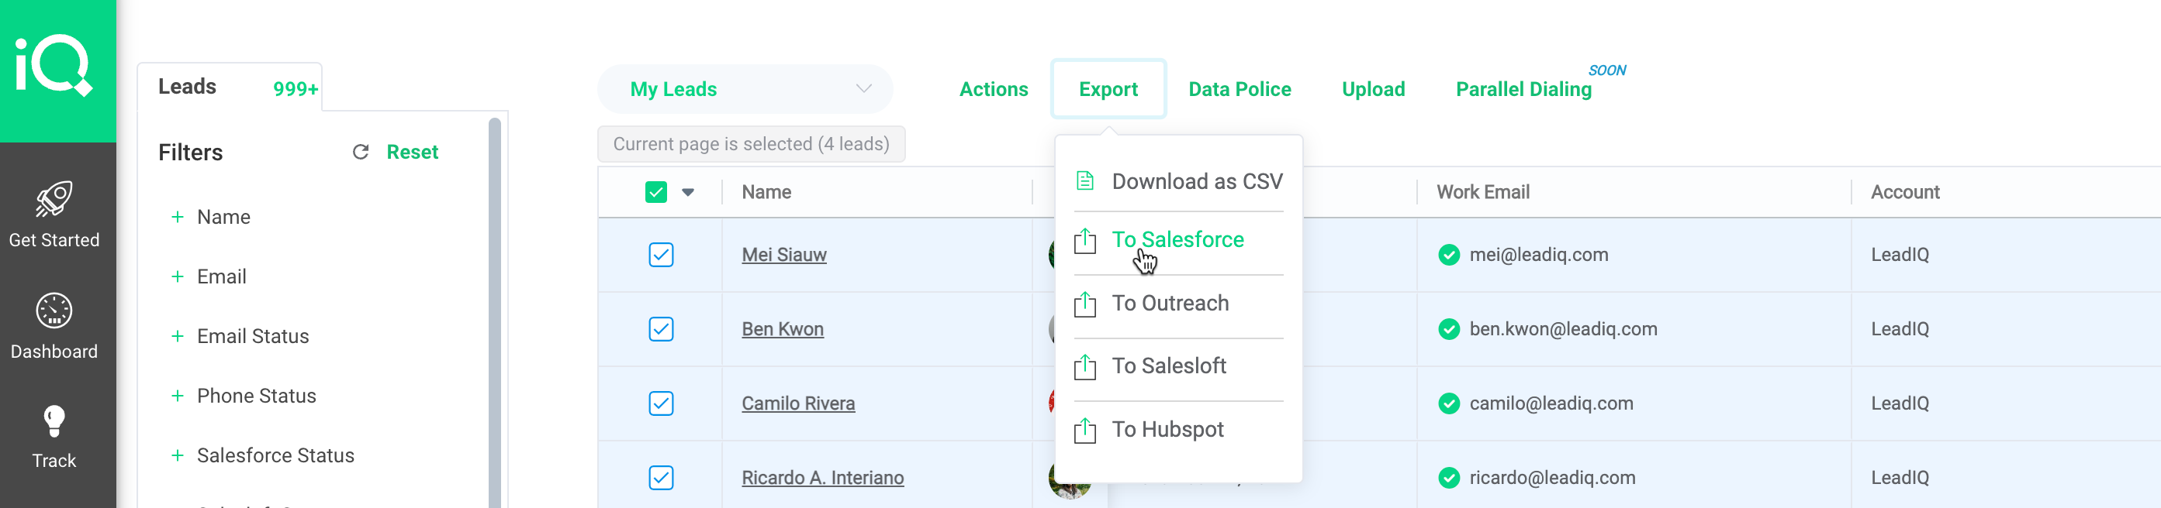
Task: Click the LeadIQ logo icon
Action: (x=54, y=65)
